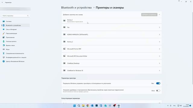Viewport: 193px width, 108px height.
Task: Open taskbar Search magnifier
Action: coord(79,106)
